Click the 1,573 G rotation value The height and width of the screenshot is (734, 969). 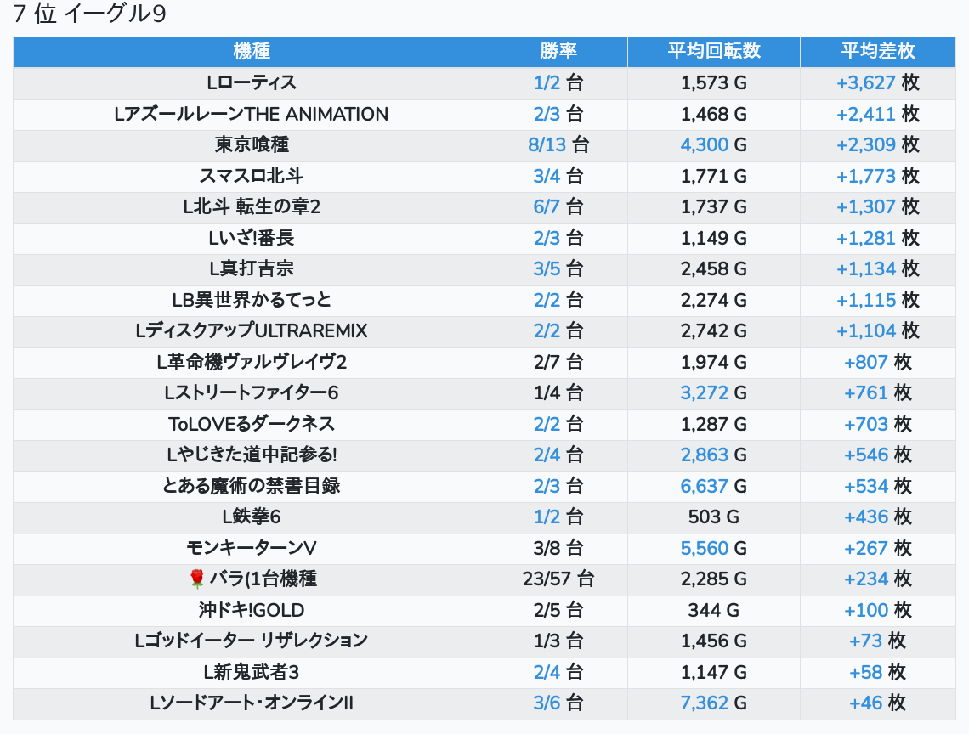click(x=714, y=82)
